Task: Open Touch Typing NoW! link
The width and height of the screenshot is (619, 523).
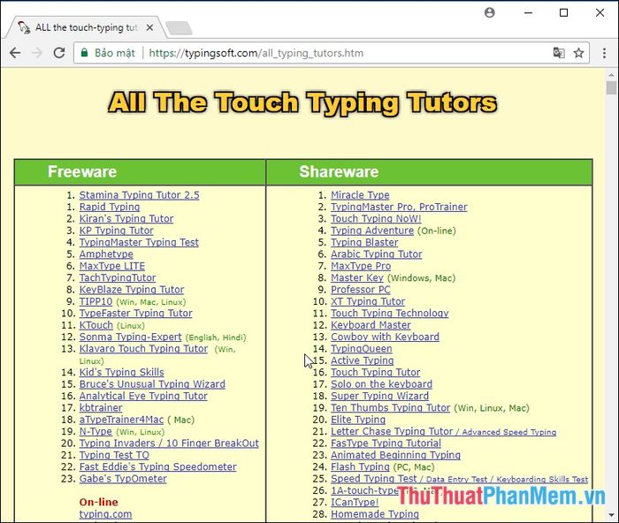Action: click(376, 218)
